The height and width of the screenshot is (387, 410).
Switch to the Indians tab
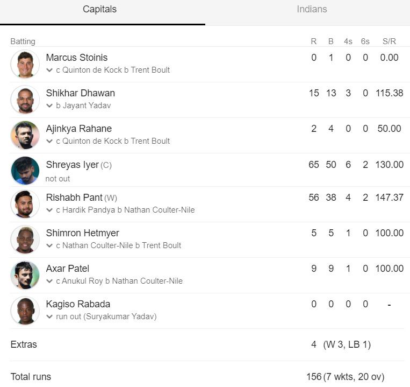point(312,10)
